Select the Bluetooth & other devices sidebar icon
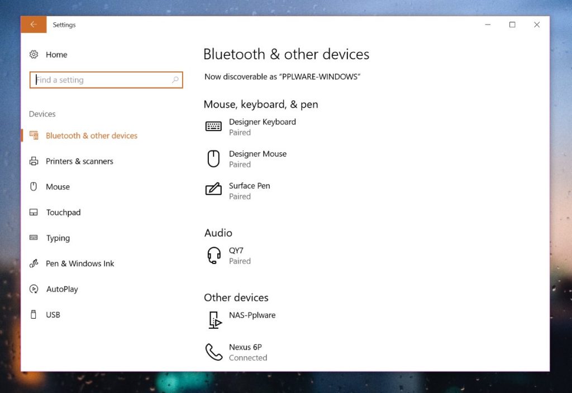 [34, 135]
